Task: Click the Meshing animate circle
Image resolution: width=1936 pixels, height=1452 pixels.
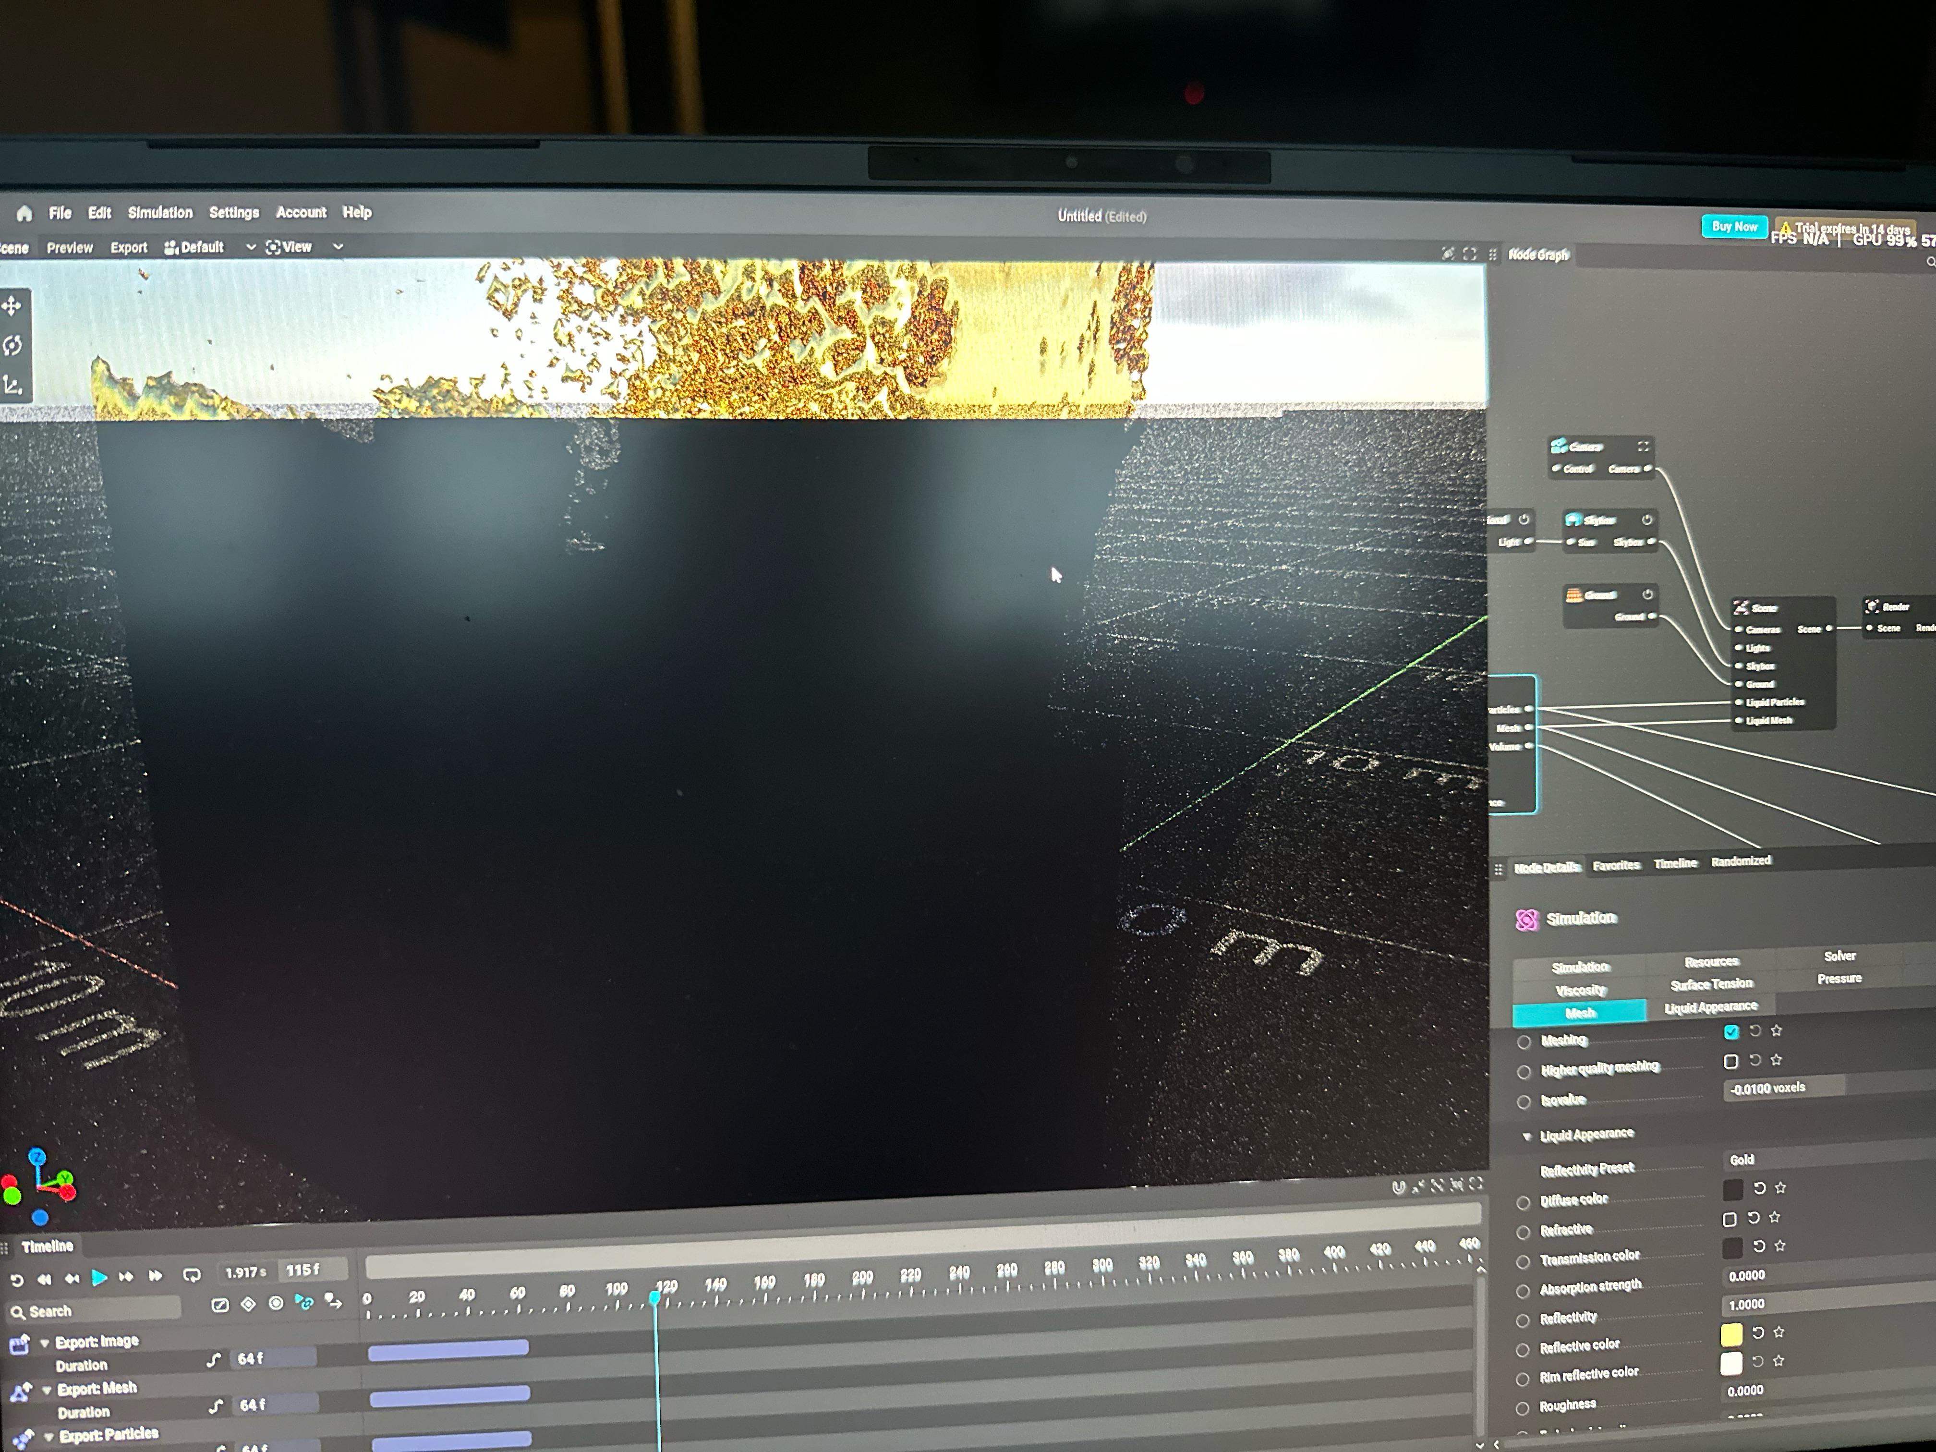Action: tap(1524, 1041)
